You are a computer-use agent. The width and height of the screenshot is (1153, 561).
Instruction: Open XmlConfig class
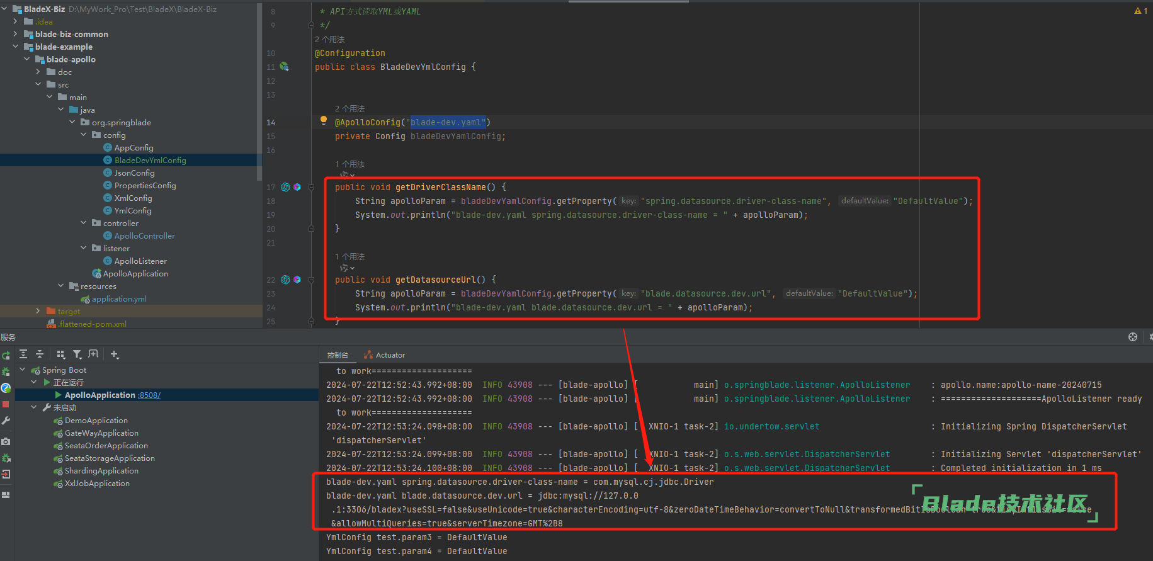133,198
